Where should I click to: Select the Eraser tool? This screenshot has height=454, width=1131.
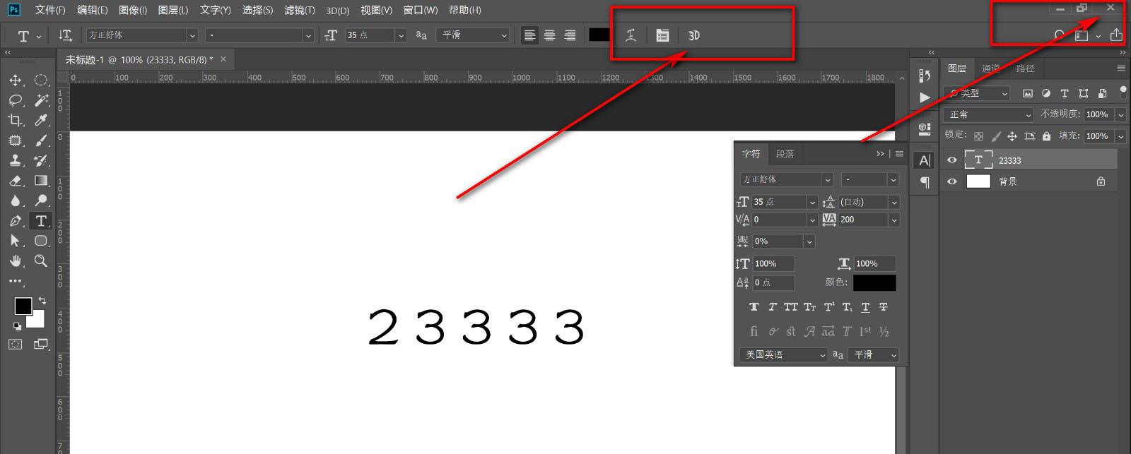(x=15, y=181)
